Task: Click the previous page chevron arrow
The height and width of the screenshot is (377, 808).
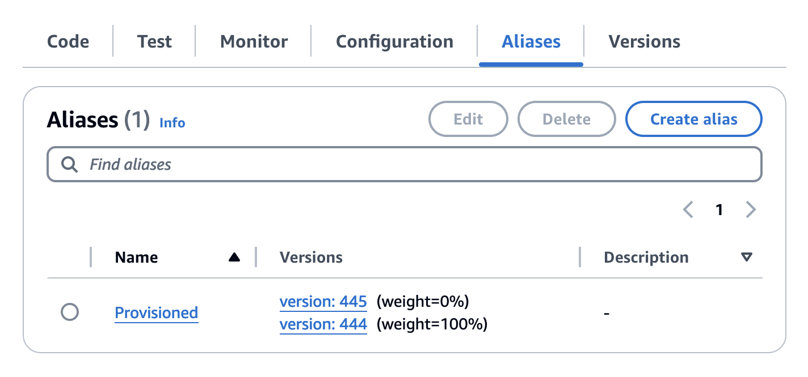Action: (688, 209)
